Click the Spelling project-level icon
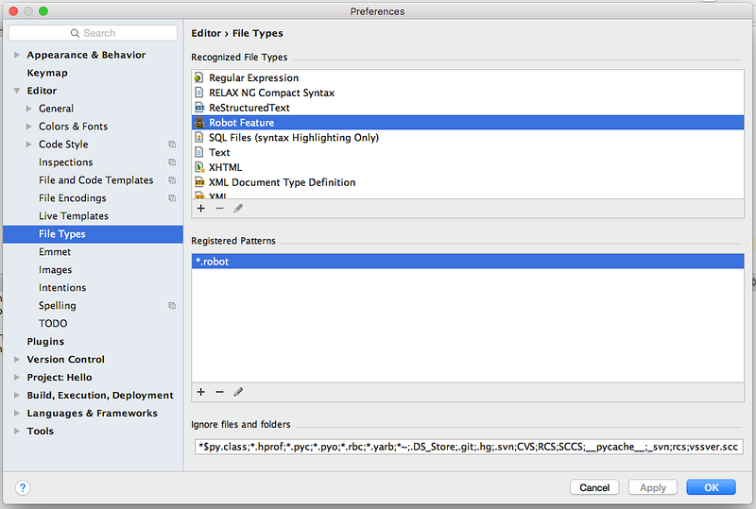This screenshot has width=756, height=509. tap(172, 306)
